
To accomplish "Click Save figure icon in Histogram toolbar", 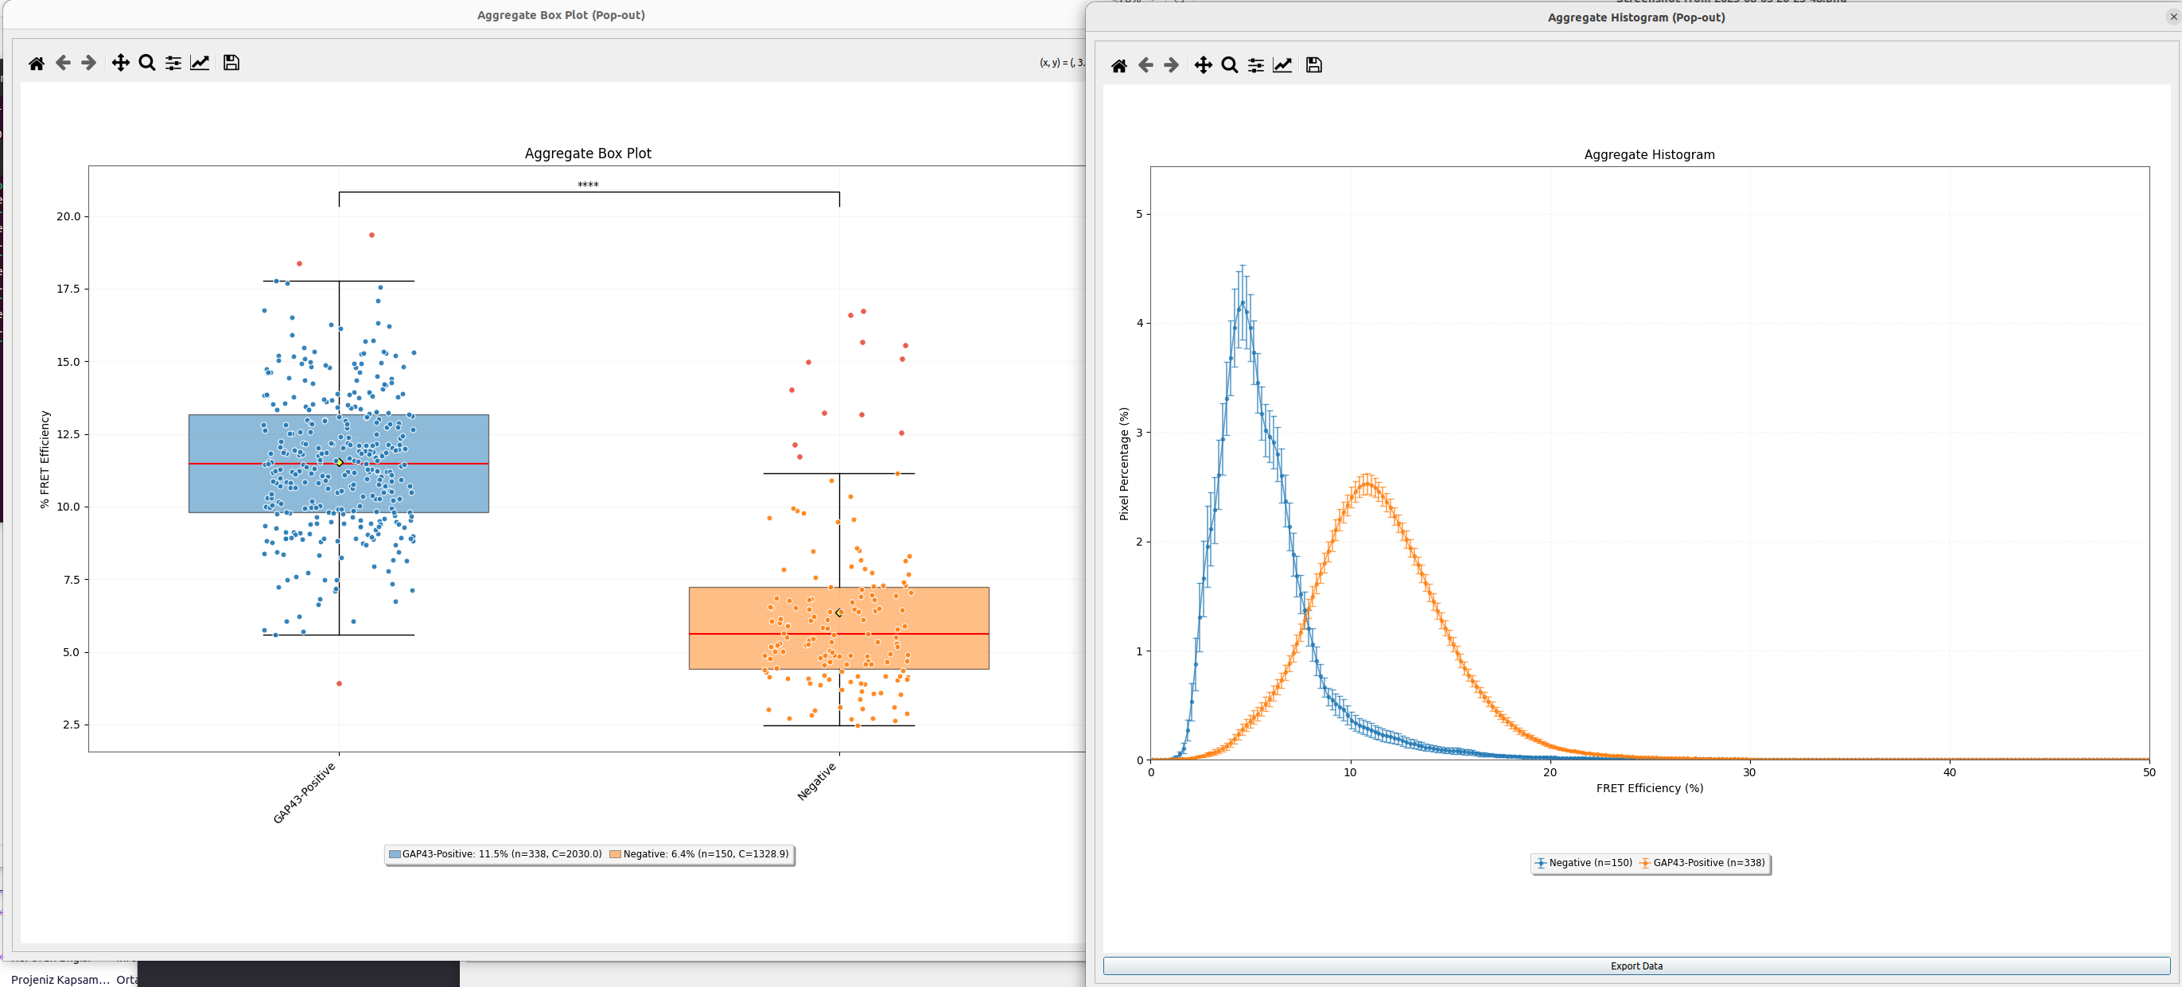I will (1314, 66).
